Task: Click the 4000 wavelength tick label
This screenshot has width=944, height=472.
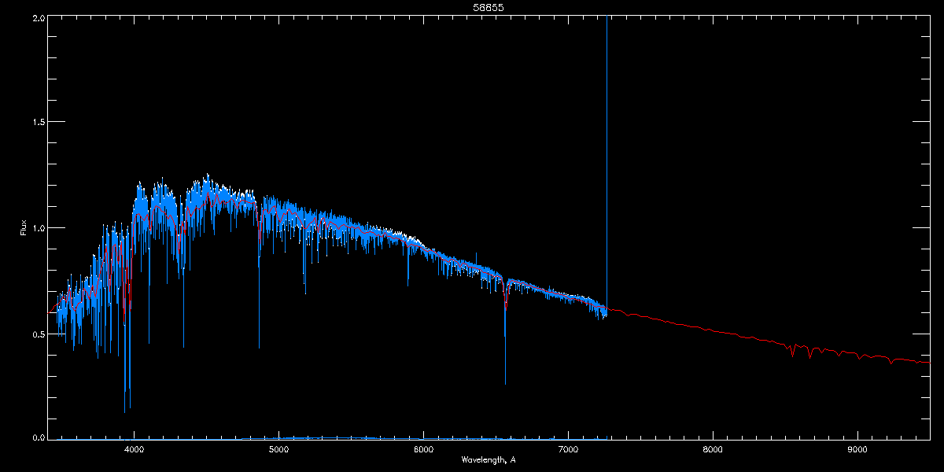Action: tap(134, 450)
